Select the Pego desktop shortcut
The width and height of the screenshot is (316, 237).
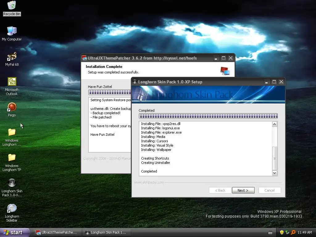12,110
